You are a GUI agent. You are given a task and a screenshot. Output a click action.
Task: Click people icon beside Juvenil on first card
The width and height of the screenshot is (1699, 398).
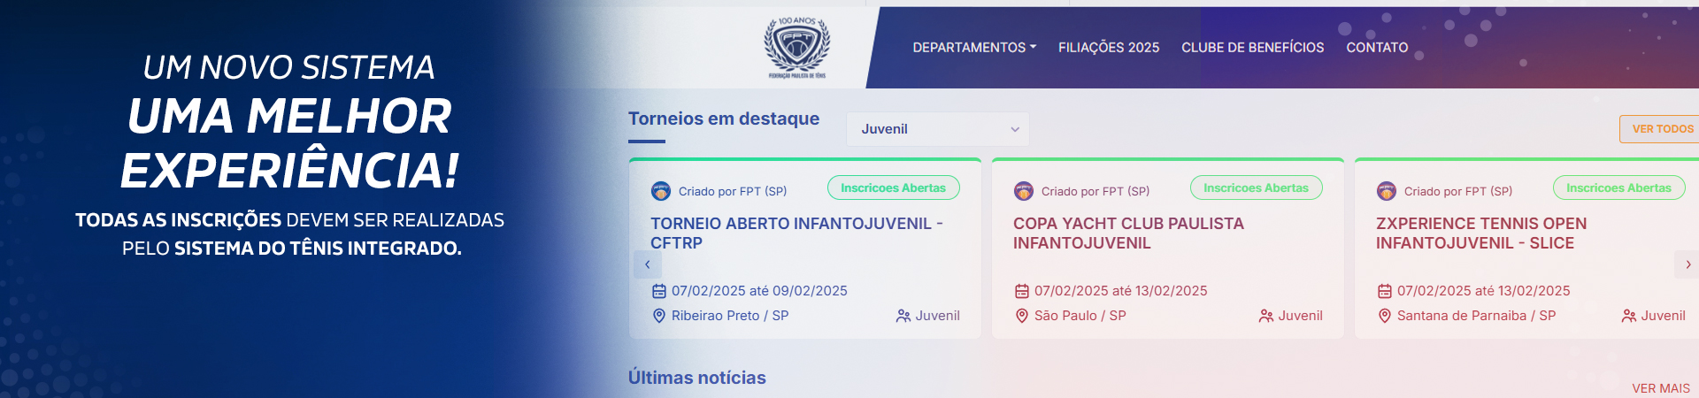click(x=903, y=316)
